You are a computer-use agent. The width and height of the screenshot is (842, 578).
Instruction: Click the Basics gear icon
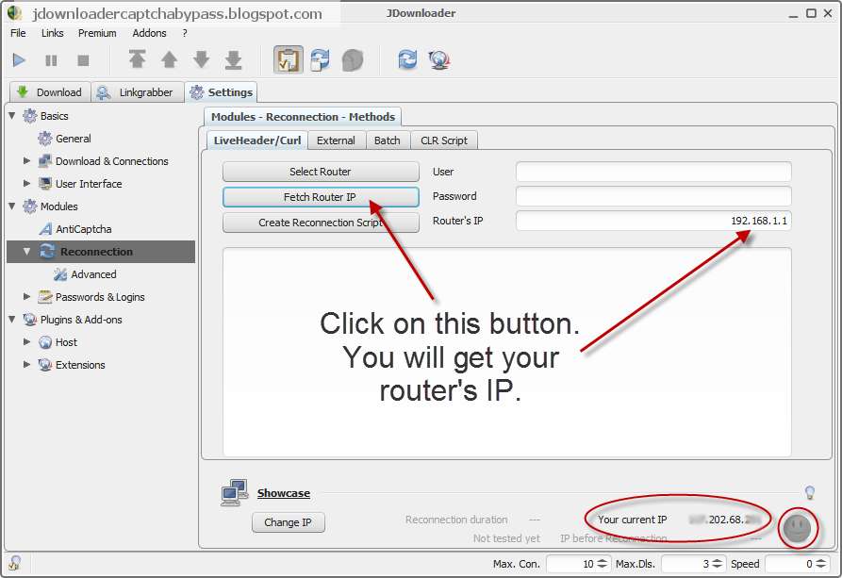tap(30, 116)
